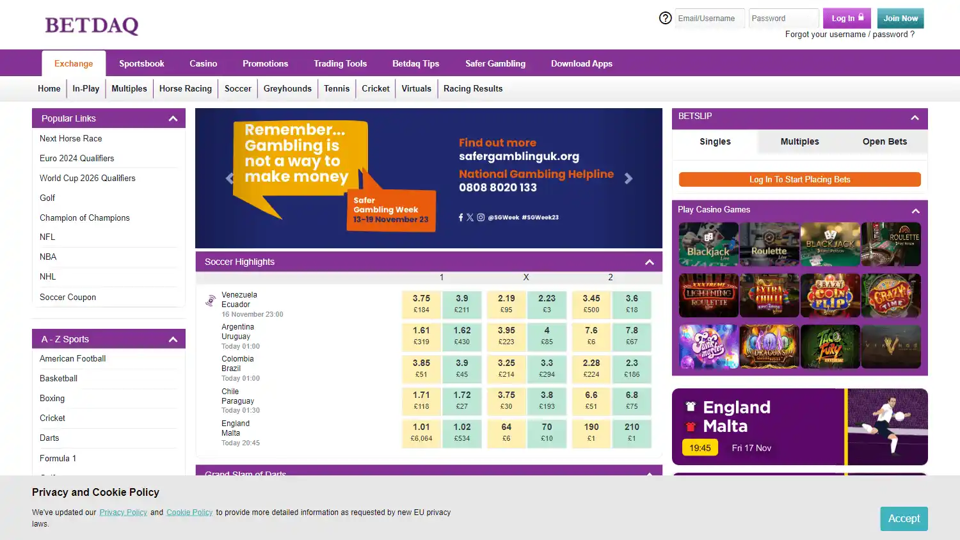
Task: Go to previous banner slide arrow
Action: pyautogui.click(x=230, y=179)
